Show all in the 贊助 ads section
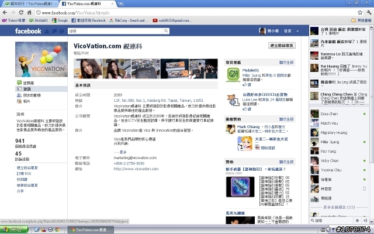374x234 pixels. point(286,162)
